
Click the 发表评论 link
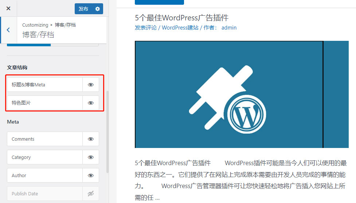tap(145, 28)
